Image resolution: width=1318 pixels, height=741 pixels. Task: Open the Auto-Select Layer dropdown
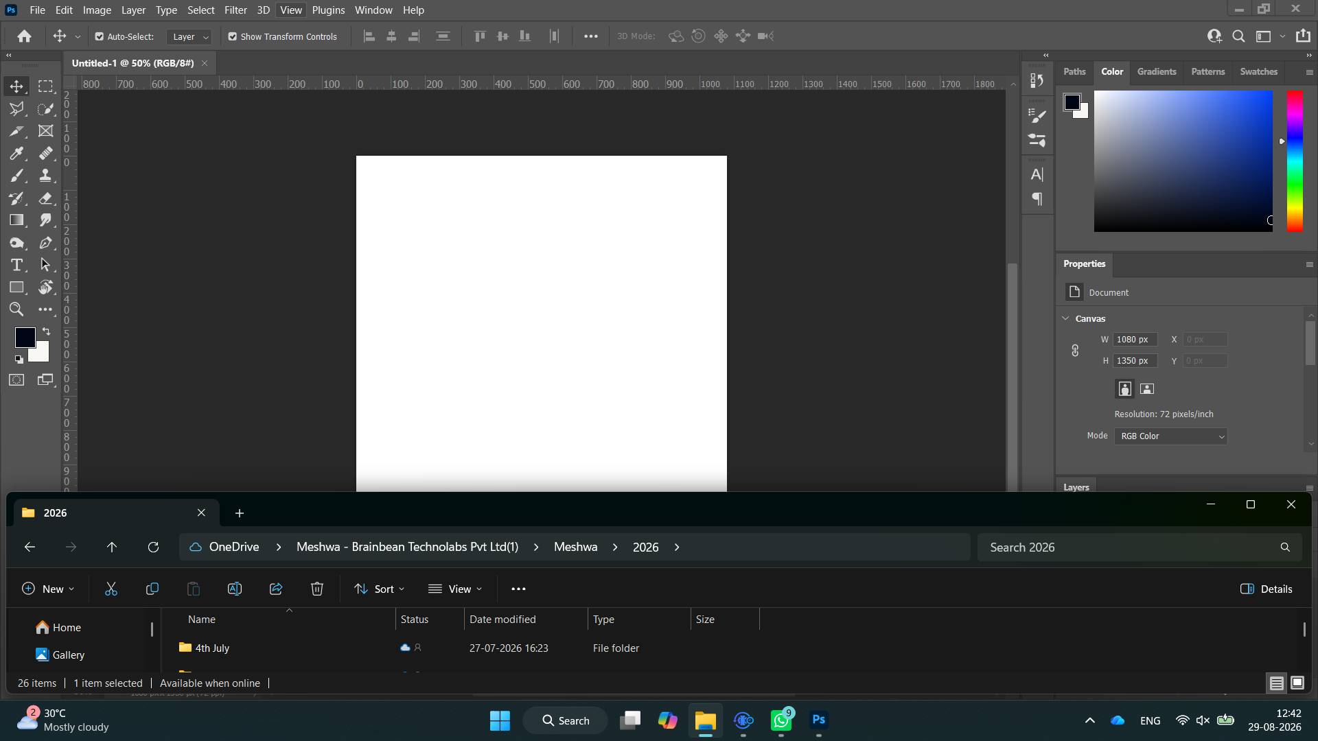pos(189,36)
